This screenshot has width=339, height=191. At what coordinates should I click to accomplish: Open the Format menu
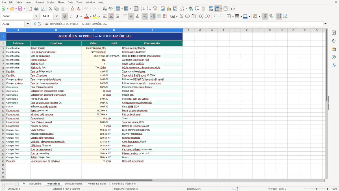coord(40,2)
